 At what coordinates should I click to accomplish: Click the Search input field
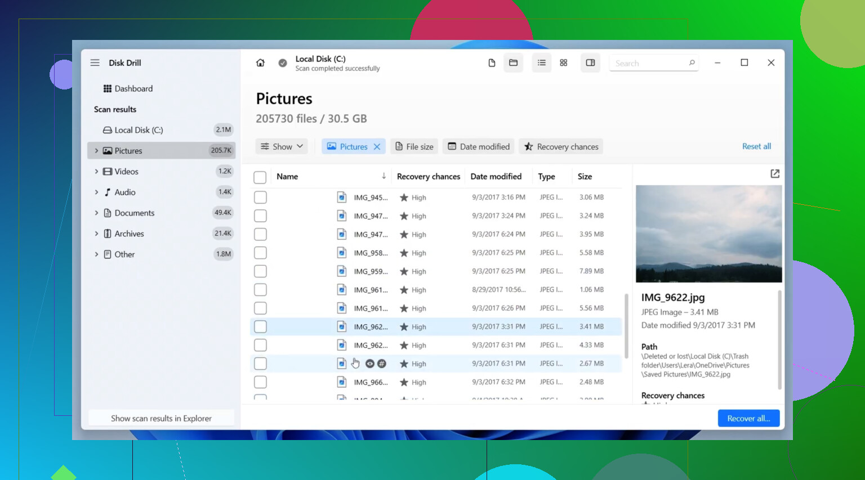click(654, 63)
